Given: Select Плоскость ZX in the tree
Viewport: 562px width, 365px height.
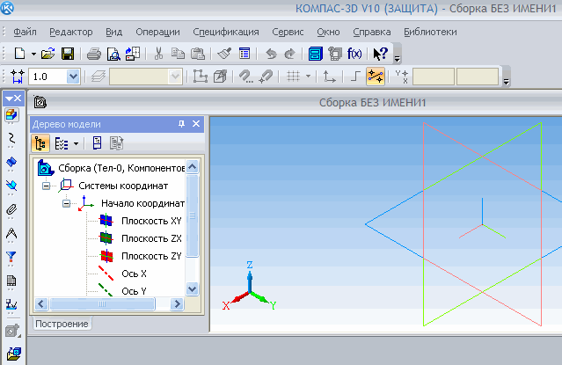Looking at the screenshot, I should pos(151,238).
